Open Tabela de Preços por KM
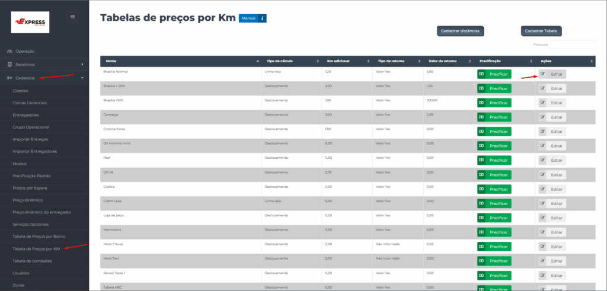 click(x=37, y=249)
